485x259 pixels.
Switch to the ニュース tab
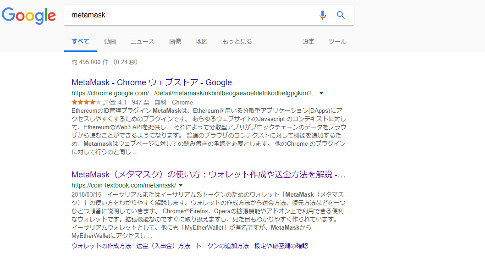click(142, 41)
